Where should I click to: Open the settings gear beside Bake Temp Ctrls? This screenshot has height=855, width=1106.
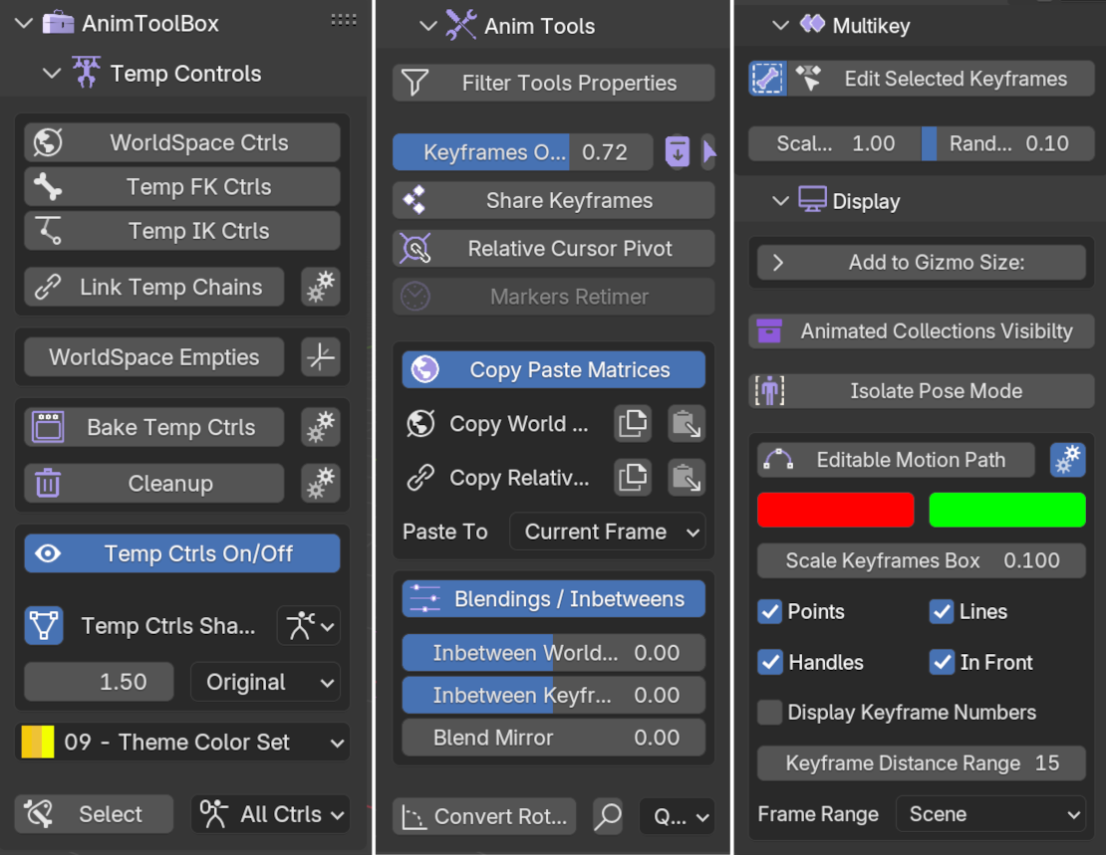[321, 426]
